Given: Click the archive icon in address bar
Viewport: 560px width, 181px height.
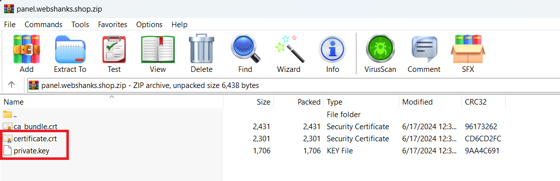Looking at the screenshot, I should [x=34, y=85].
